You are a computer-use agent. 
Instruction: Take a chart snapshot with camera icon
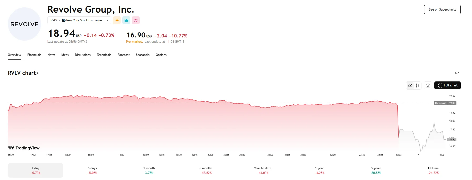(428, 85)
